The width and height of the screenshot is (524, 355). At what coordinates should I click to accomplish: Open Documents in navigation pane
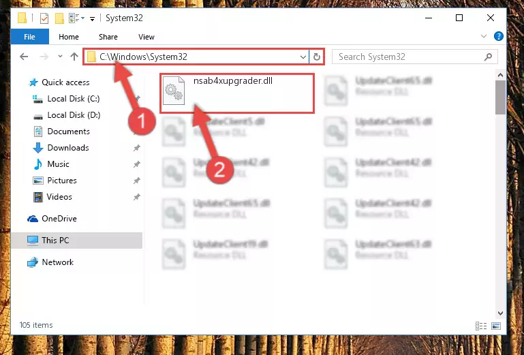(x=68, y=132)
